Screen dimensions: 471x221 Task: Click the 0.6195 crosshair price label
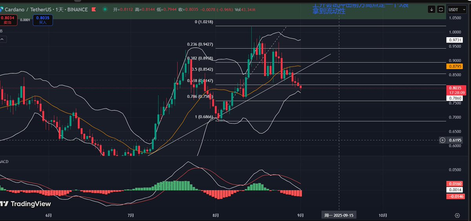tap(455, 140)
